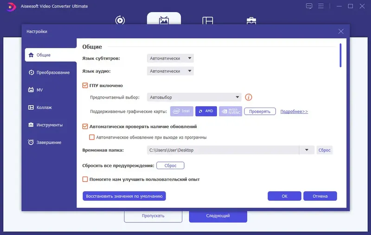
Task: Click the Поддерживаемые графические карты label
Action: coord(128,112)
